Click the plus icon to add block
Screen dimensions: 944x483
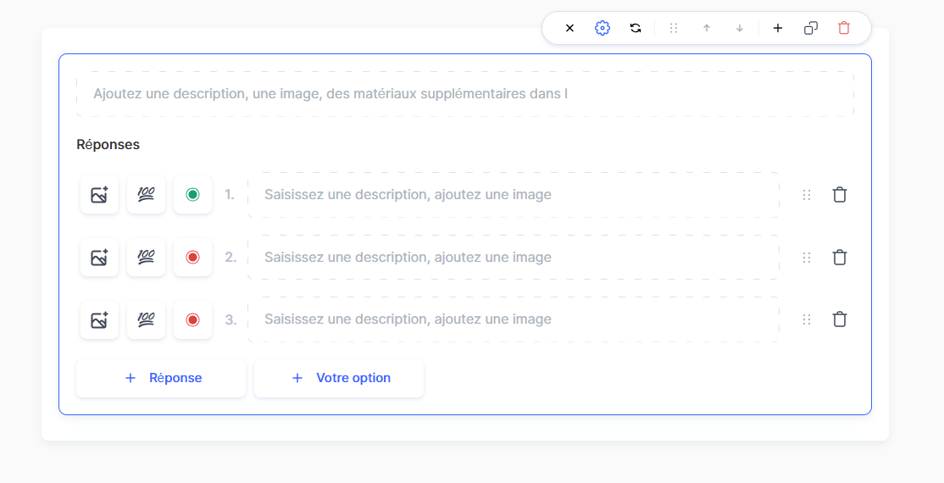[778, 28]
